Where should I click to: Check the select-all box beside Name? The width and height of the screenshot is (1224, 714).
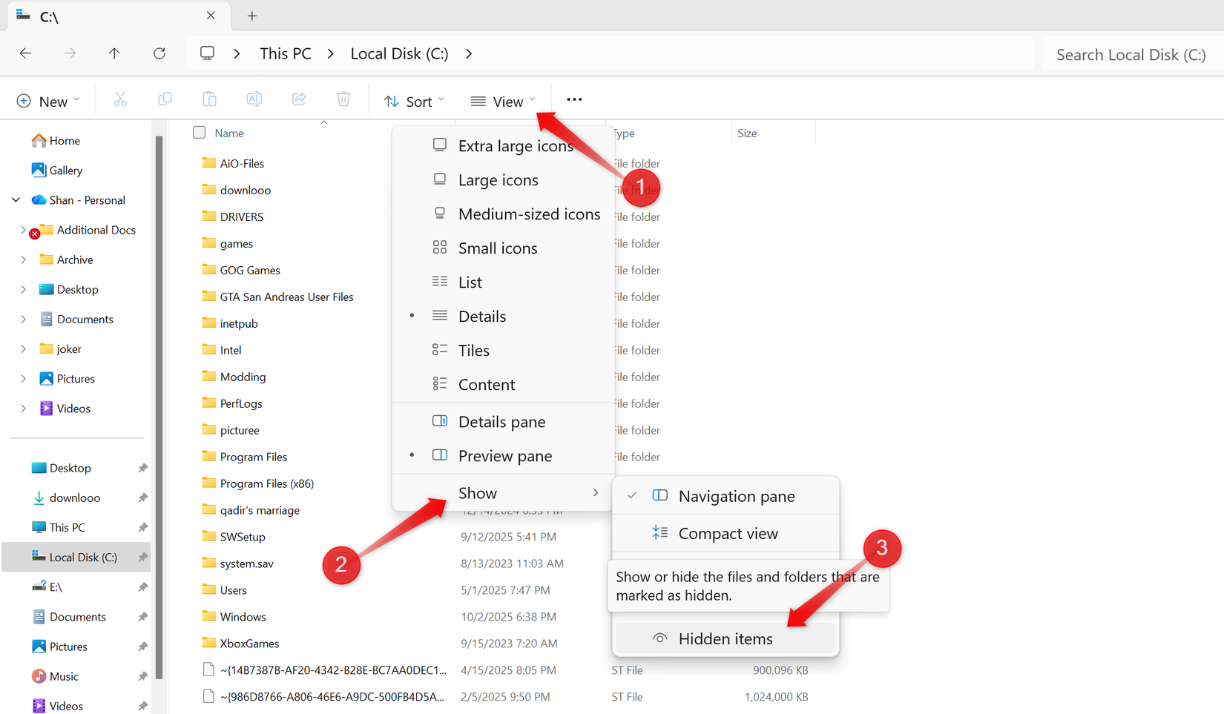point(199,132)
